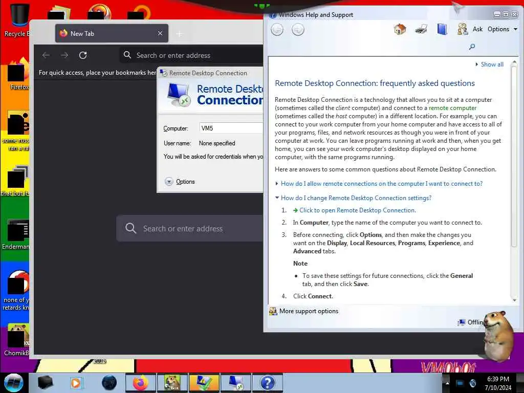Open the Options dropdown in Help toolbar

point(503,29)
